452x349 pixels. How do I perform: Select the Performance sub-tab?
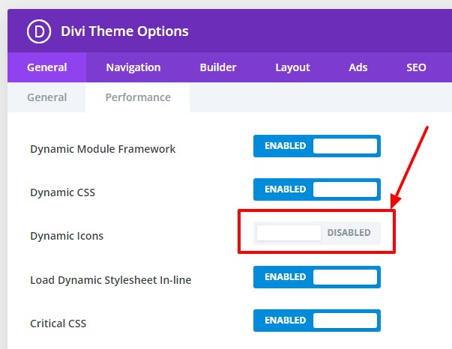point(138,97)
